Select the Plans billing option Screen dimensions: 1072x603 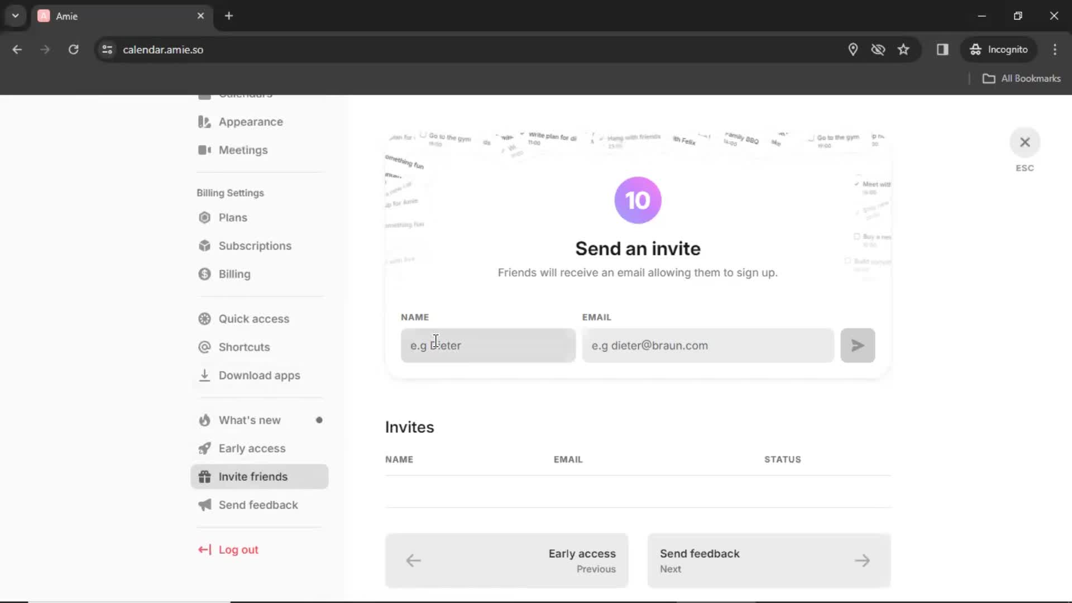(x=233, y=218)
